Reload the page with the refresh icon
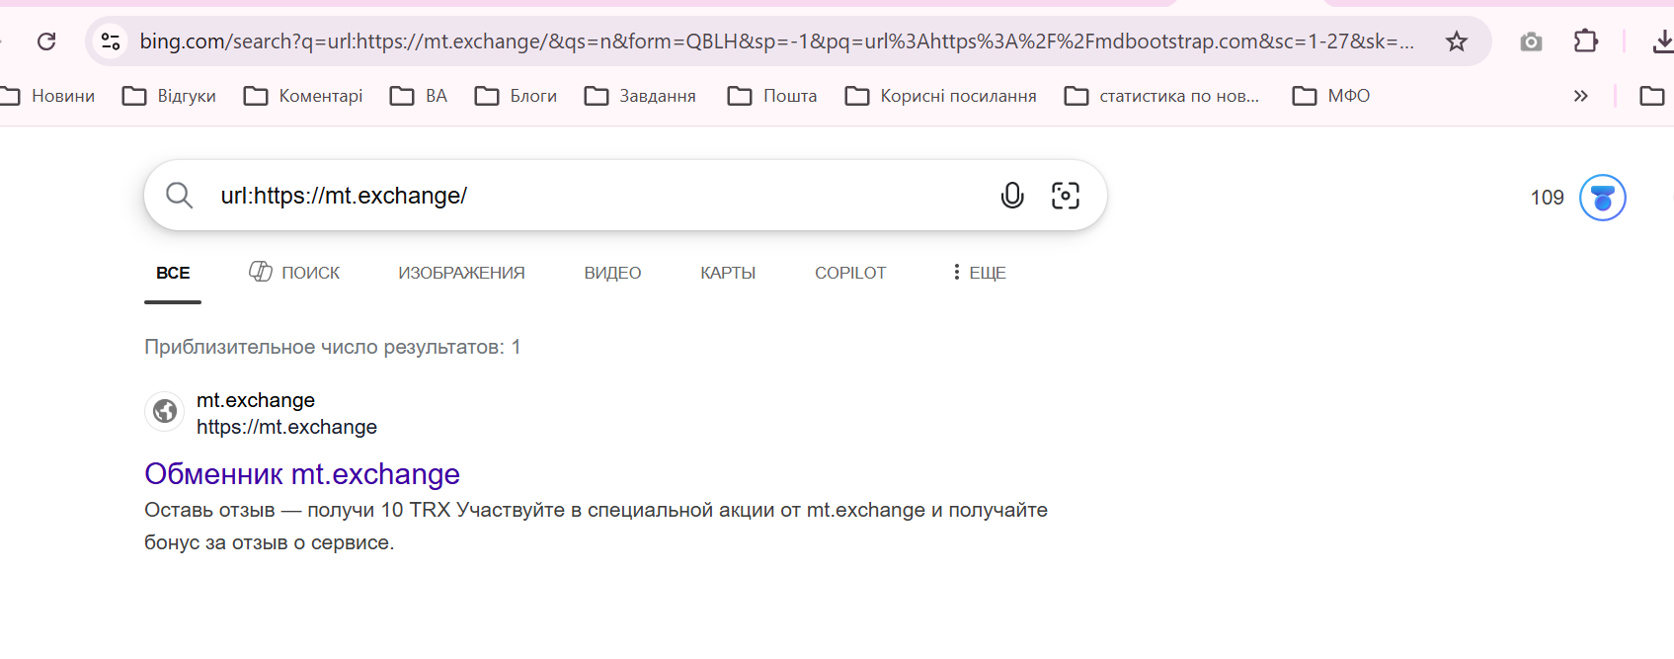 click(46, 41)
